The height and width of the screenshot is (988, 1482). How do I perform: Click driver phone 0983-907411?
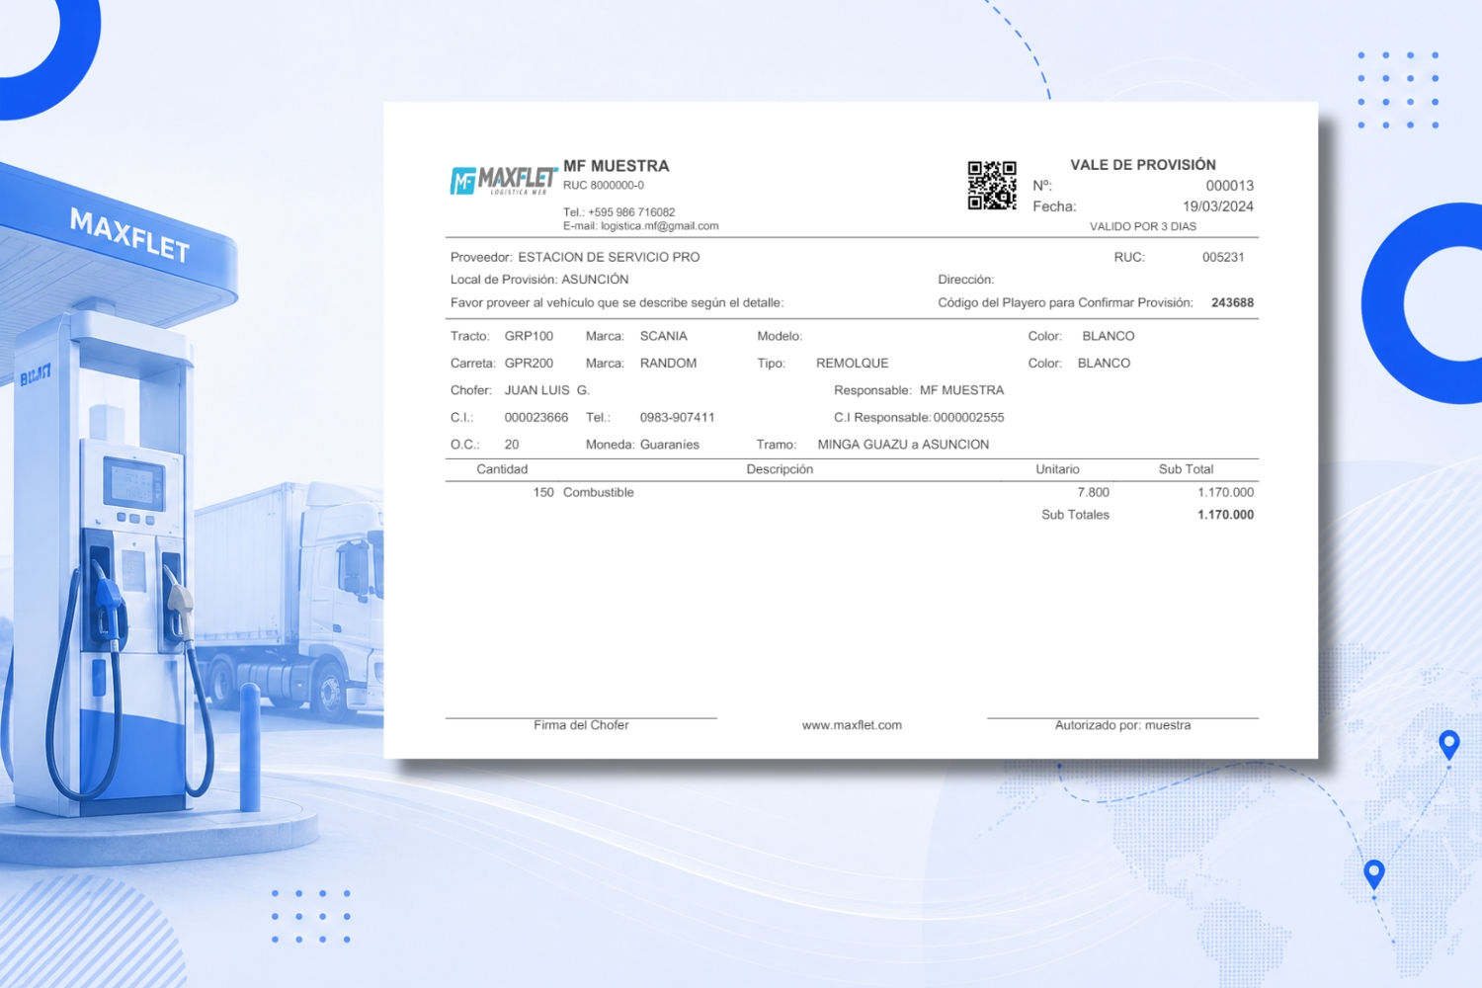point(677,418)
